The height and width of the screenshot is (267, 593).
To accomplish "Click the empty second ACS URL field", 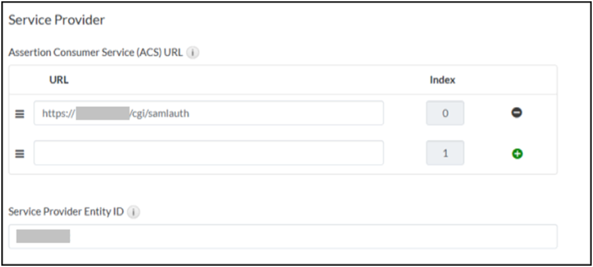I will tap(208, 153).
